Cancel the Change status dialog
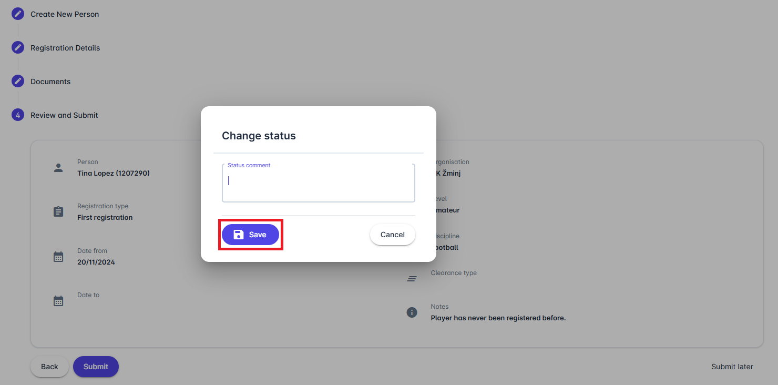The height and width of the screenshot is (385, 778). (392, 235)
